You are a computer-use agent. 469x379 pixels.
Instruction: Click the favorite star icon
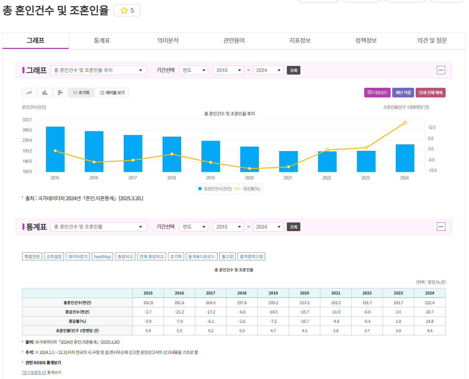[x=124, y=11]
